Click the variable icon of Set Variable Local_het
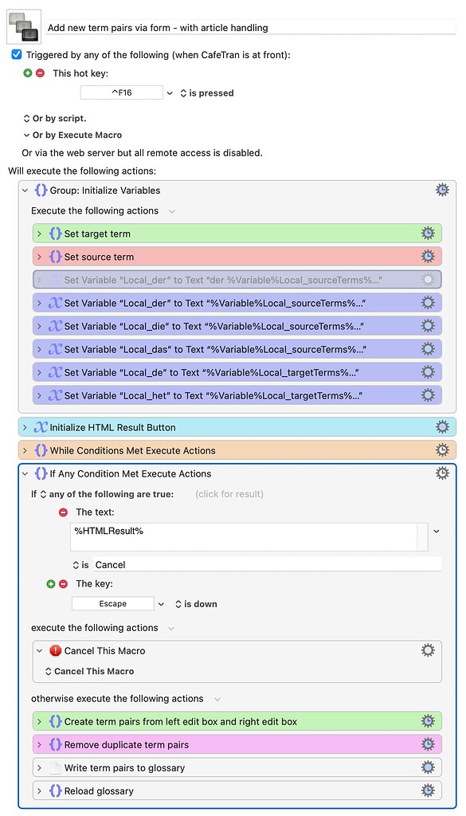This screenshot has height=816, width=466. [55, 395]
